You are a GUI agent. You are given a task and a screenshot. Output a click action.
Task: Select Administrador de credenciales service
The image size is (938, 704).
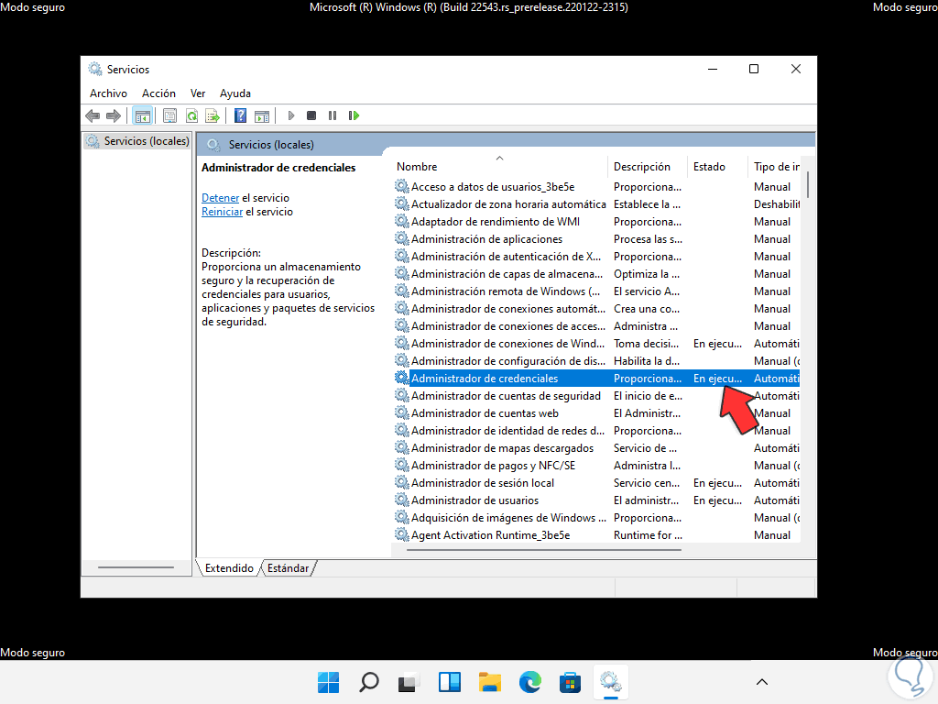pyautogui.click(x=596, y=378)
